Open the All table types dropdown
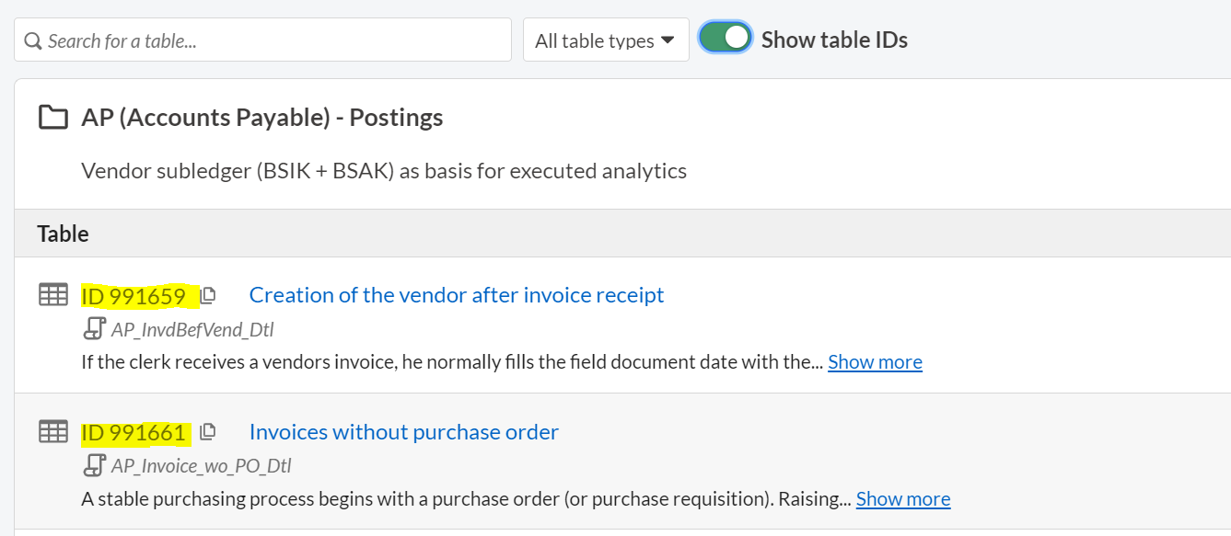 (605, 40)
